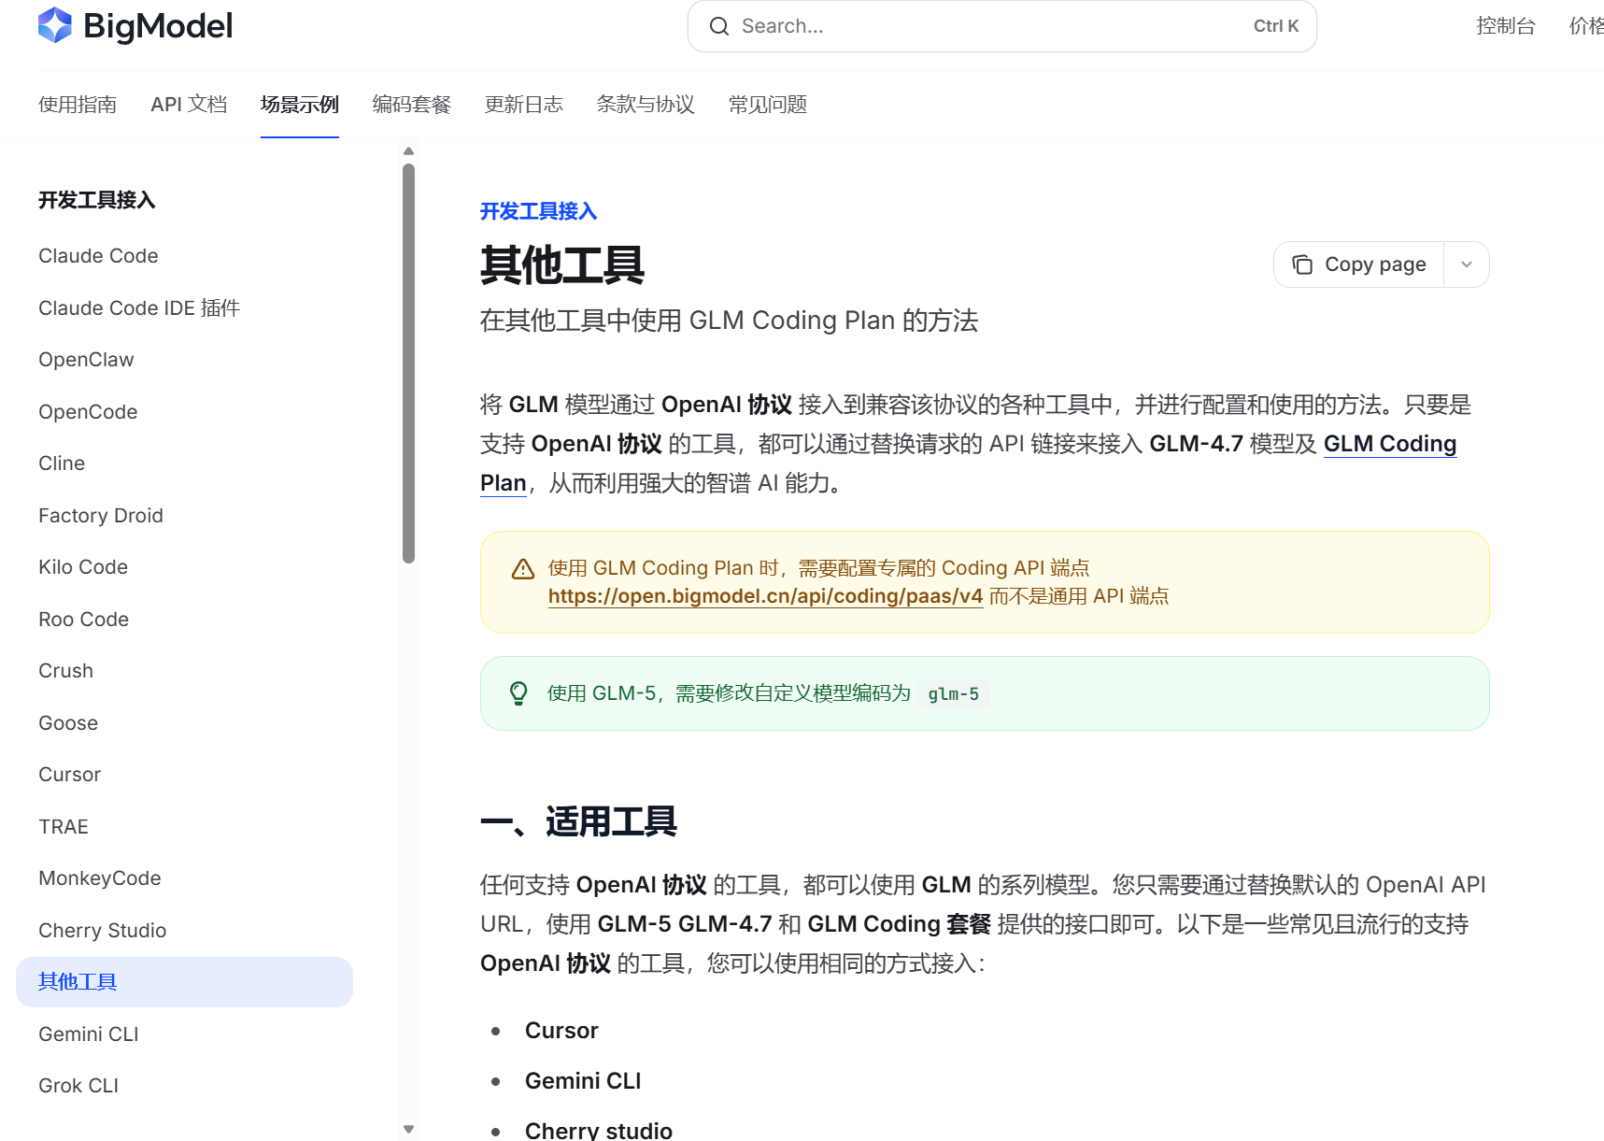
Task: Open the 更新日志 tab
Action: point(524,105)
